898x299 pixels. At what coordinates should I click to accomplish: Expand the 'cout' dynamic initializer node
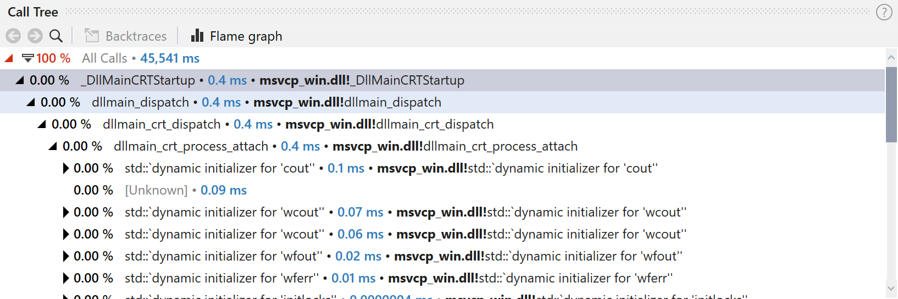66,168
